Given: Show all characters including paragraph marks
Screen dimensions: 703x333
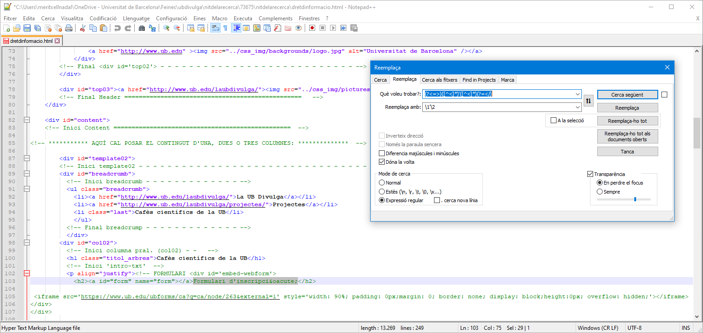Looking at the screenshot, I should pos(225,28).
